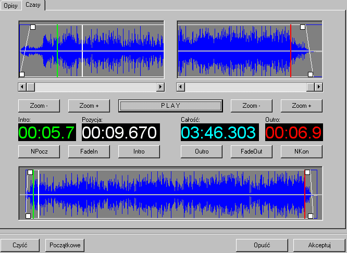Click the Czyść button
This screenshot has height=253, width=347.
point(20,245)
